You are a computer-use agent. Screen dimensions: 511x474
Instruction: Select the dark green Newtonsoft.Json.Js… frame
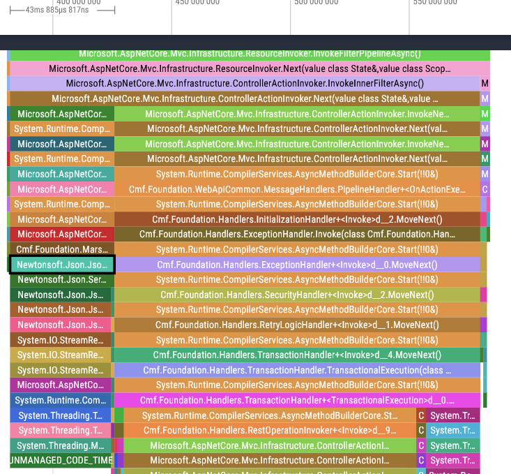[60, 295]
